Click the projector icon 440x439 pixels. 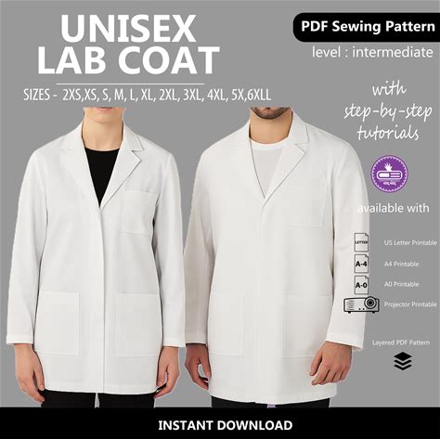[361, 304]
